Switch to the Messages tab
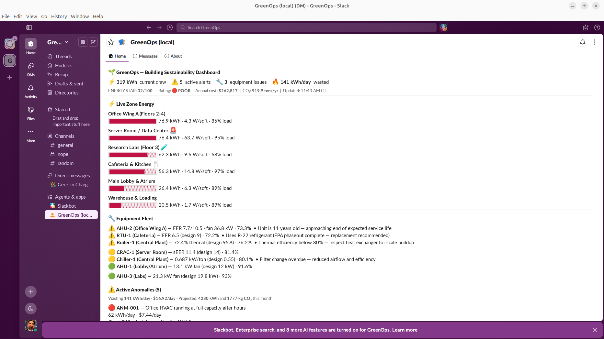The width and height of the screenshot is (604, 339). [x=145, y=56]
